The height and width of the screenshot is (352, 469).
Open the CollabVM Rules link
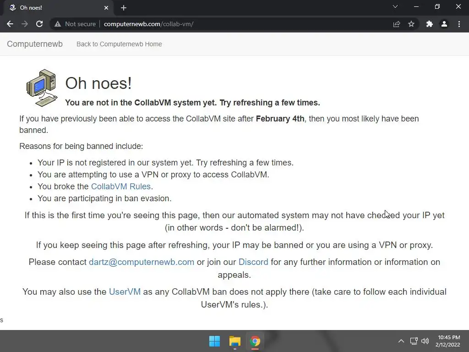120,187
